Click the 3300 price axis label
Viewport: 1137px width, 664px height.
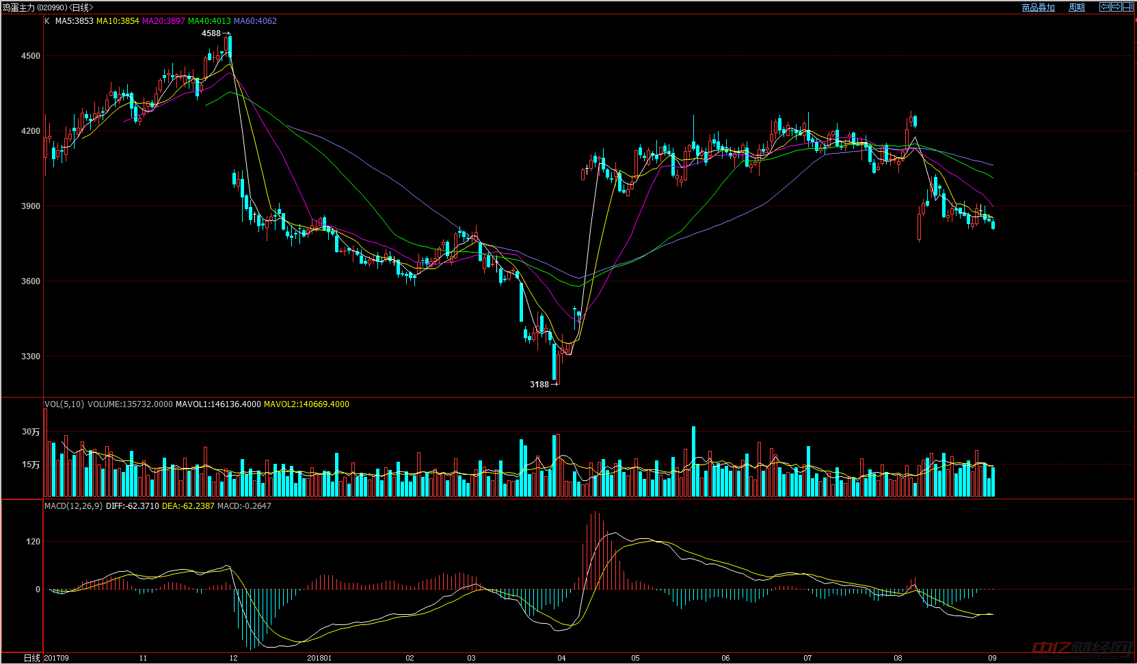click(31, 357)
